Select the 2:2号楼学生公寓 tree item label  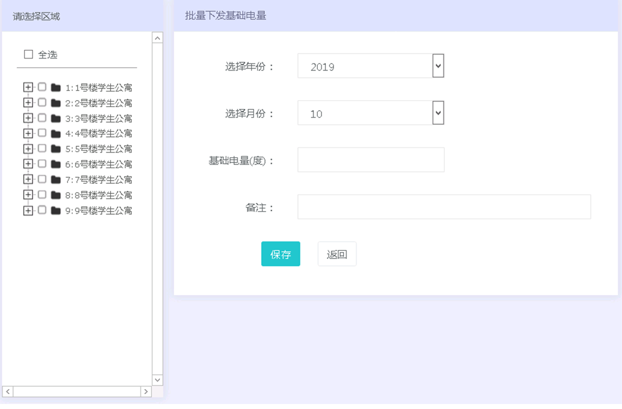[98, 103]
